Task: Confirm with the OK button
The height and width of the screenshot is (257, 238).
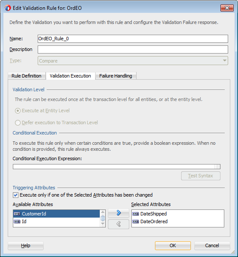Action: (173, 245)
